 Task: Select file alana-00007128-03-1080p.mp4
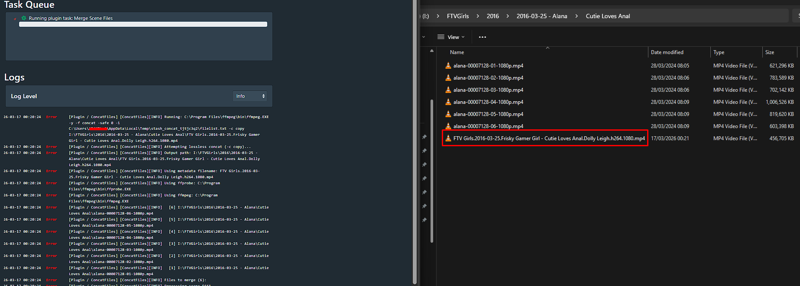click(488, 90)
